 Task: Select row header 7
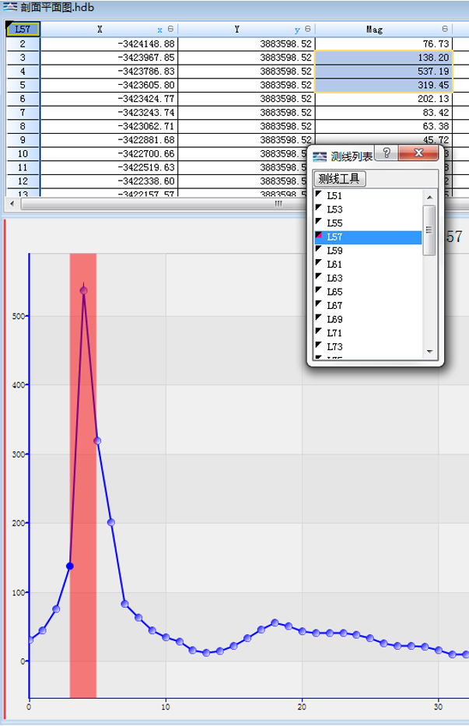click(x=23, y=113)
